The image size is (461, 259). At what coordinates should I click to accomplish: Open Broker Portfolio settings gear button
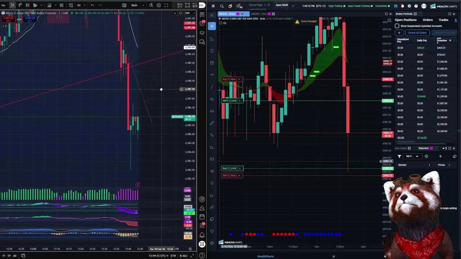[399, 33]
